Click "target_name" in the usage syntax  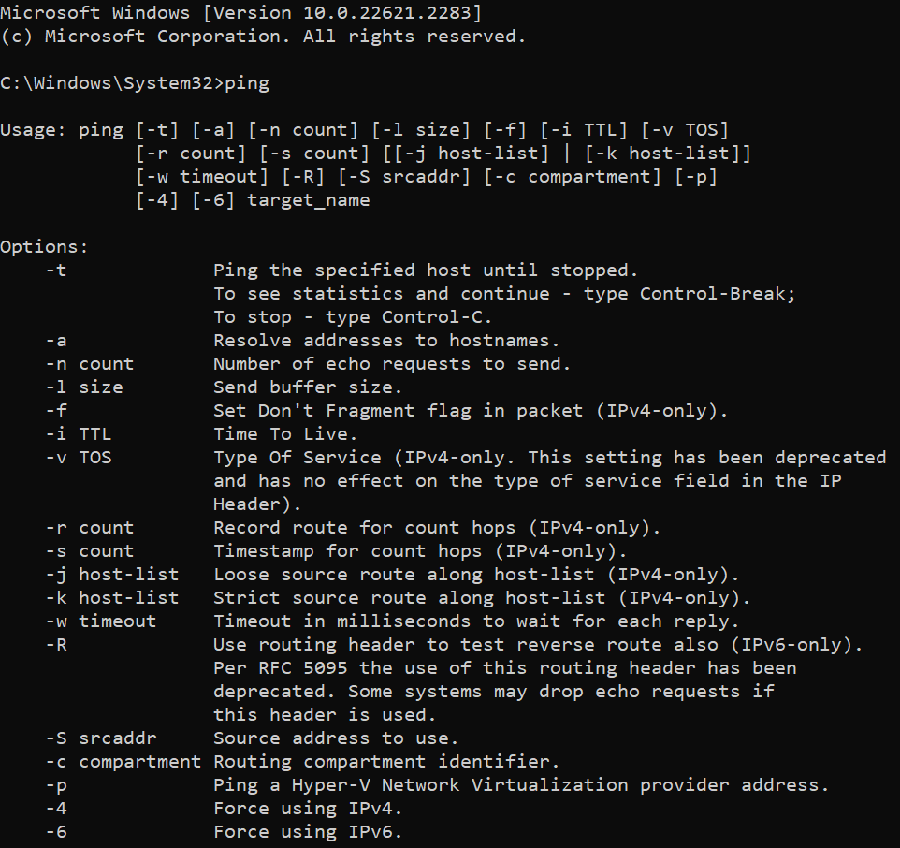(x=308, y=200)
